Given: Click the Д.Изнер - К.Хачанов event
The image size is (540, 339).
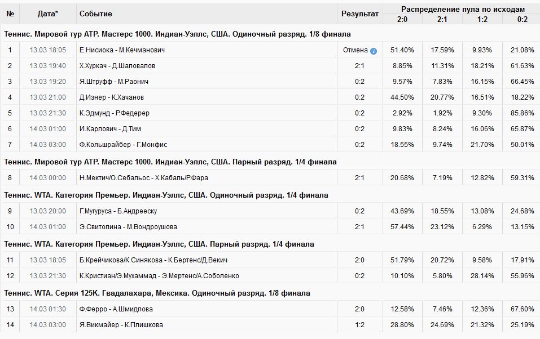Looking at the screenshot, I should click(x=112, y=97).
